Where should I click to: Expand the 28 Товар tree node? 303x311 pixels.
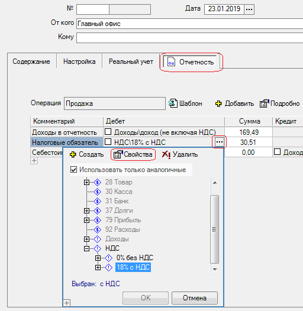(86, 182)
